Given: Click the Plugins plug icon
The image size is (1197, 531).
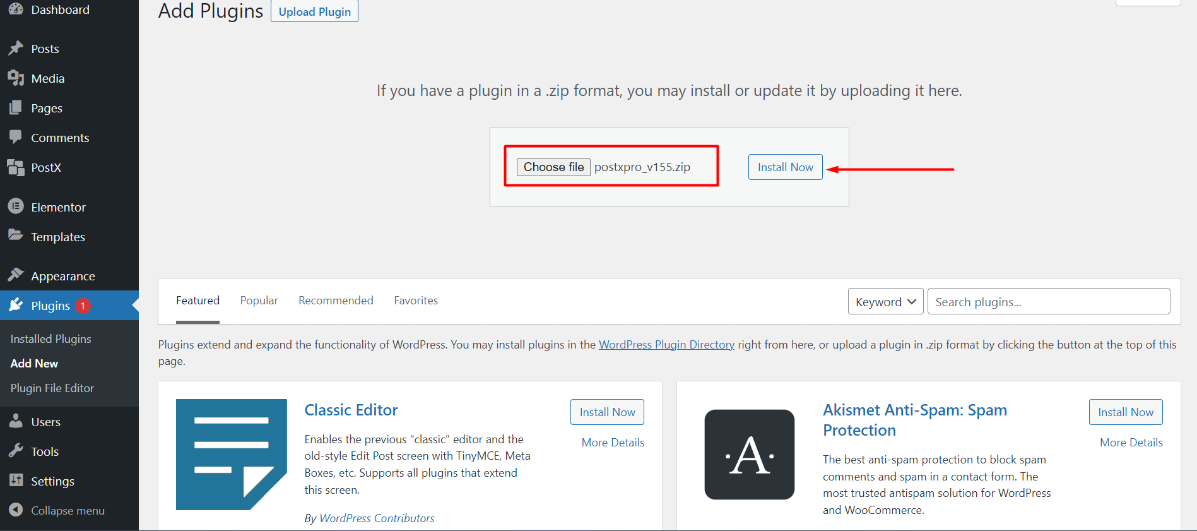Looking at the screenshot, I should coord(16,305).
